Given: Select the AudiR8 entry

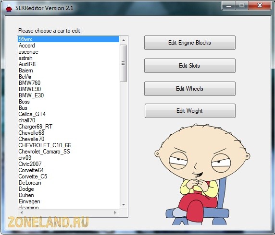Looking at the screenshot, I should click(x=68, y=64).
